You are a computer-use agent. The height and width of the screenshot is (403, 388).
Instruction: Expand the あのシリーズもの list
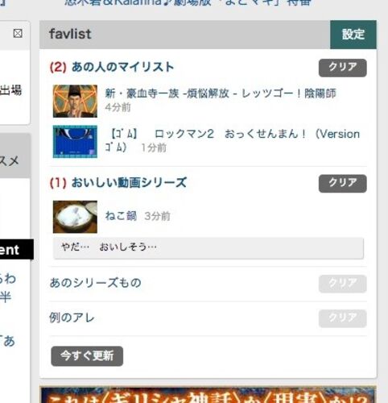coord(96,283)
